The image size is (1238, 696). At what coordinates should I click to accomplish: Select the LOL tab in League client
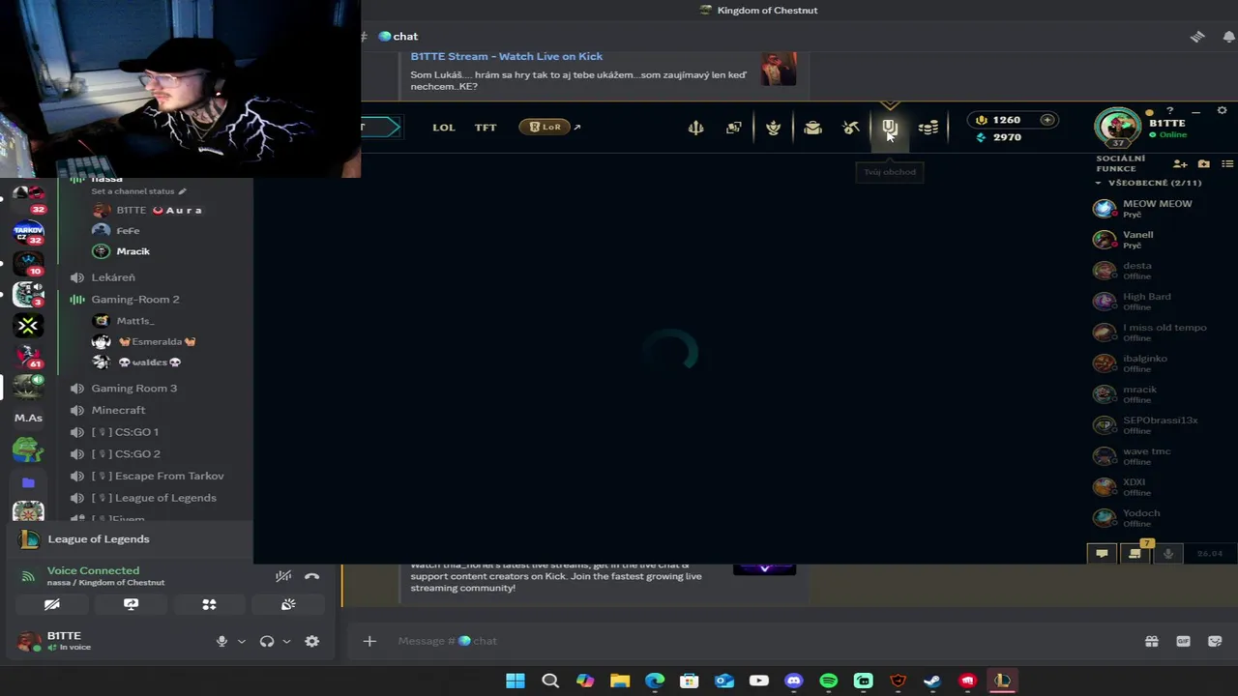(444, 128)
